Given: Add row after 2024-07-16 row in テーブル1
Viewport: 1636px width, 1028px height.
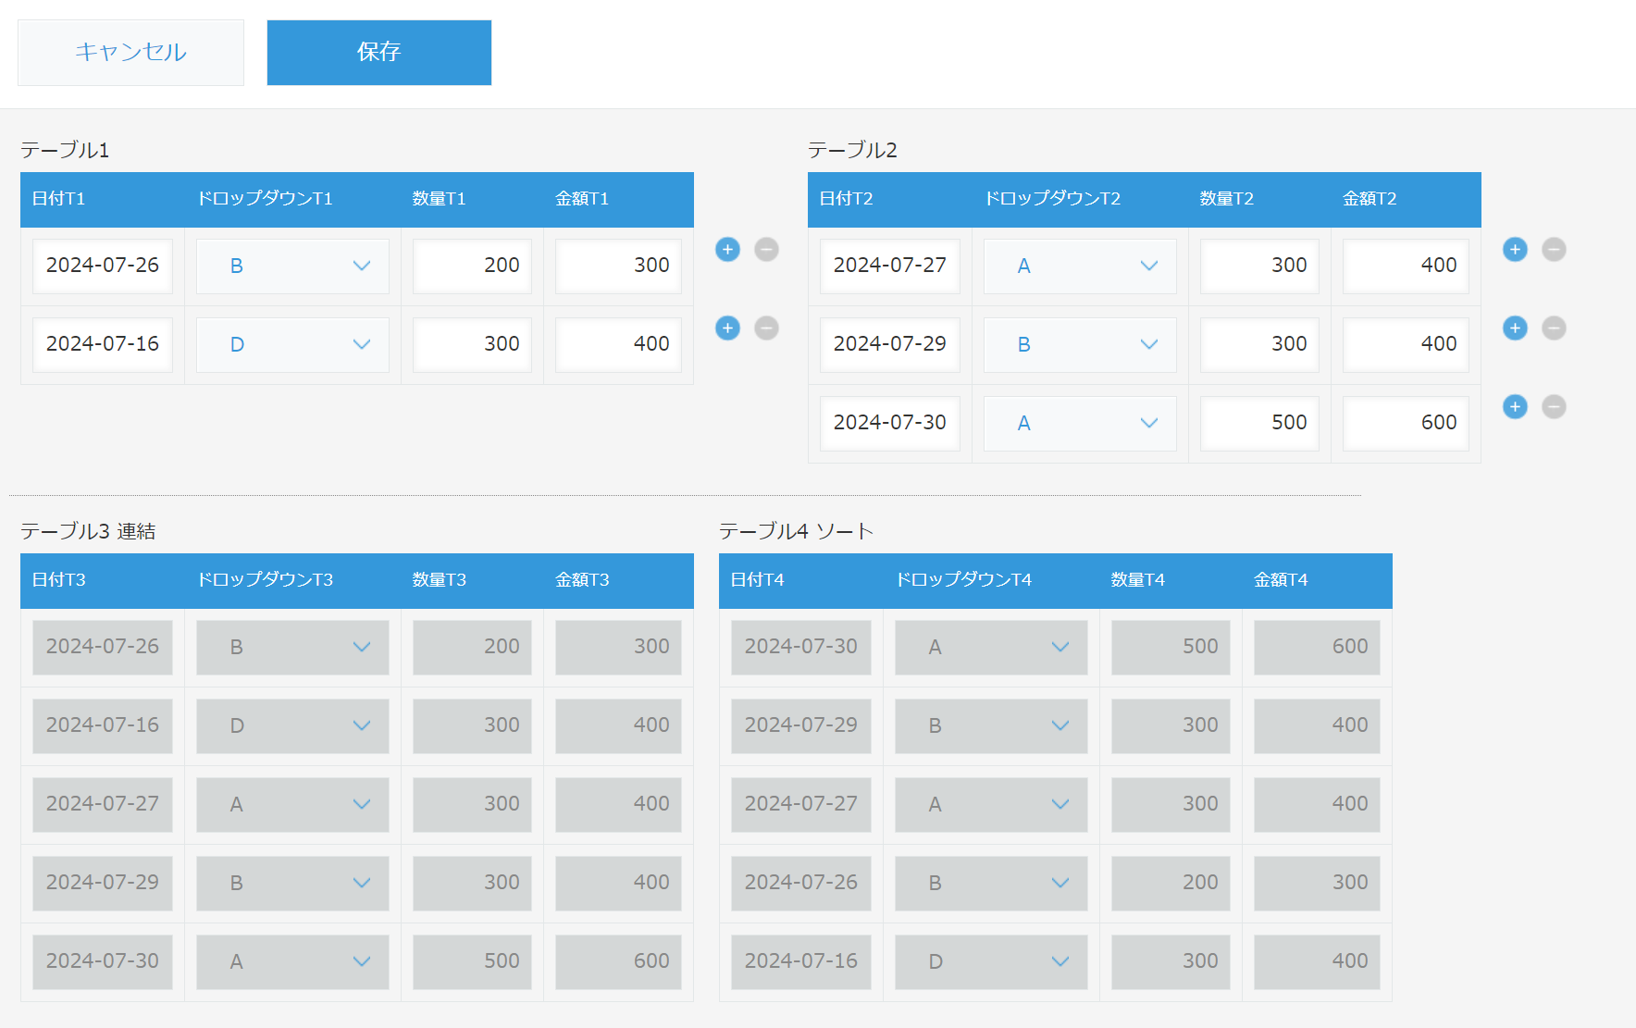Looking at the screenshot, I should coord(727,328).
